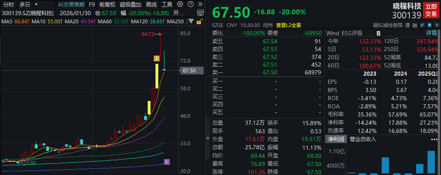The width and height of the screenshot is (441, 175).
Task: Click the WP monitor icon
Action: [200, 13]
